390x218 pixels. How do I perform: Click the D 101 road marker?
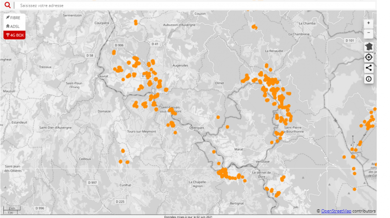click(349, 40)
